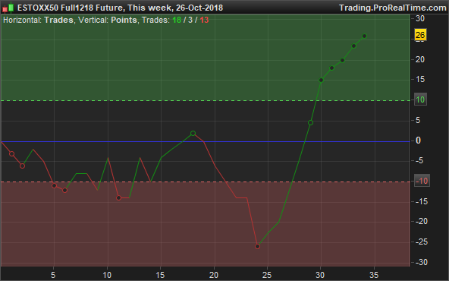Screen dimensions: 449x281
Task: Click the vertical axis label -25
Action: (421, 242)
